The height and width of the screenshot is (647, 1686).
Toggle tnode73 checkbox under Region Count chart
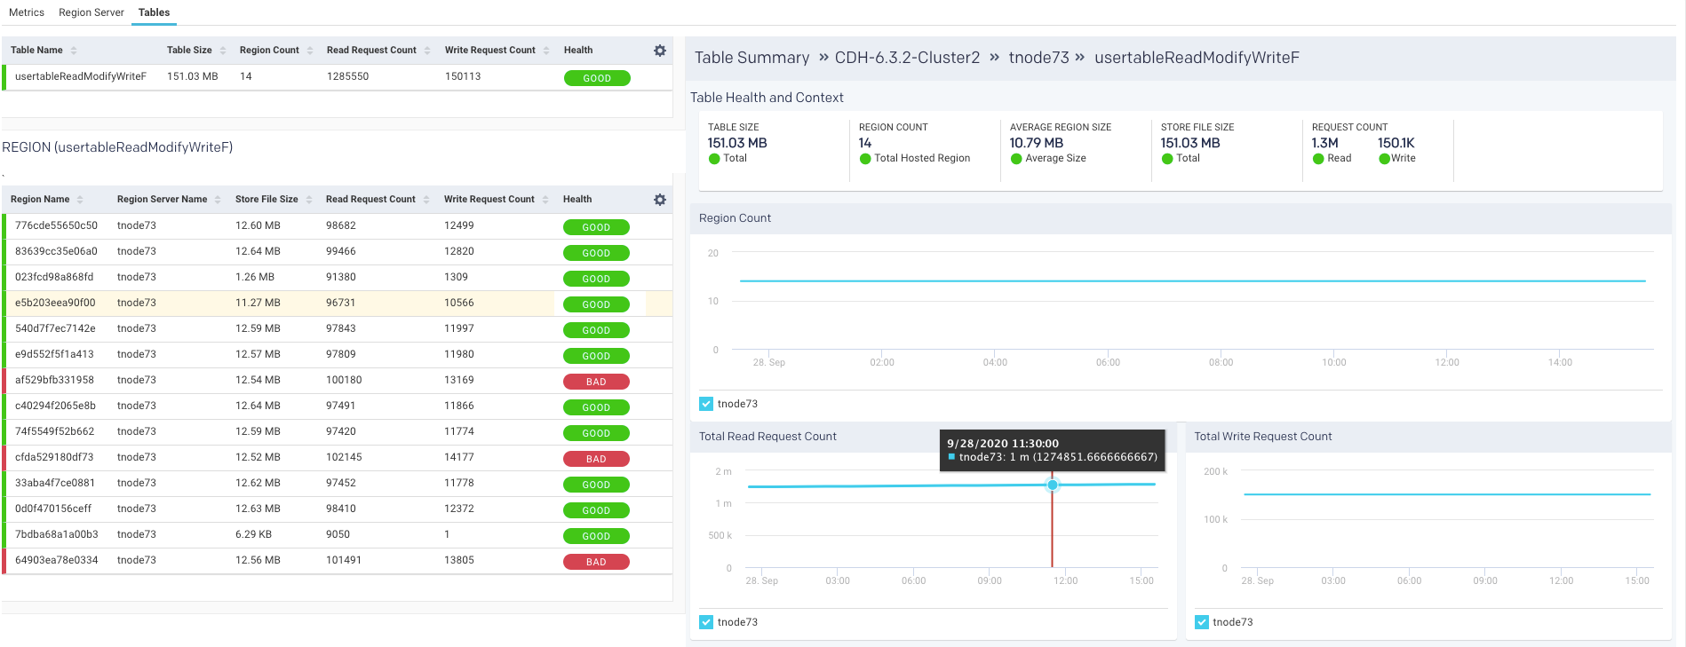706,404
